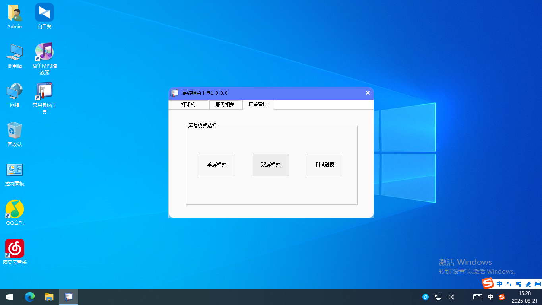The height and width of the screenshot is (305, 542).
Task: Toggle punctuation mode on the Sogou floating bar
Action: click(x=509, y=284)
